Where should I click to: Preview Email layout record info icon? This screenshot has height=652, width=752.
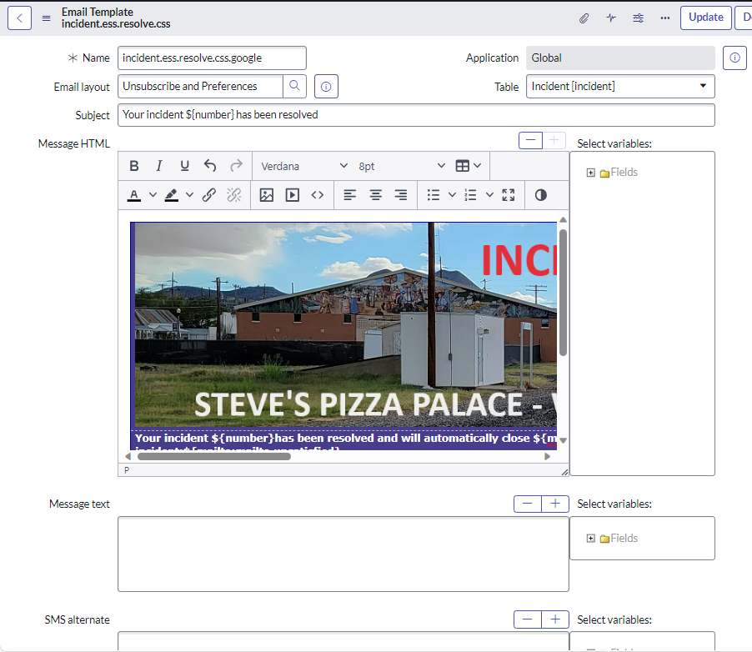[326, 87]
